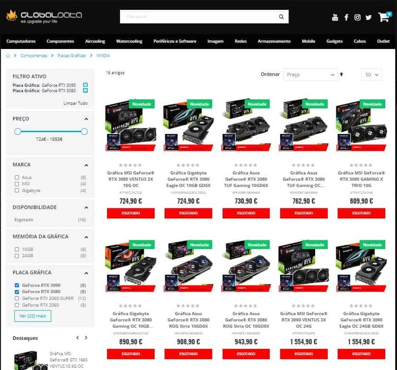Follow the Componentes breadcrumb link

tap(34, 56)
